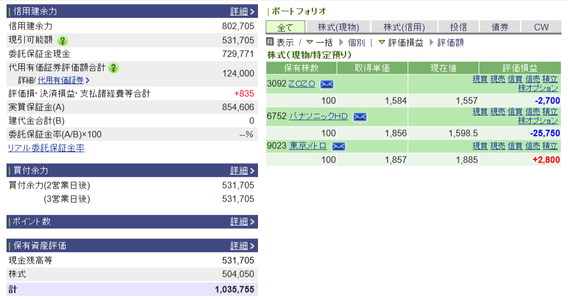Screen dimensions: 568x300
Task: Open 詳細 in 信用建余力 header
Action: coord(243,11)
